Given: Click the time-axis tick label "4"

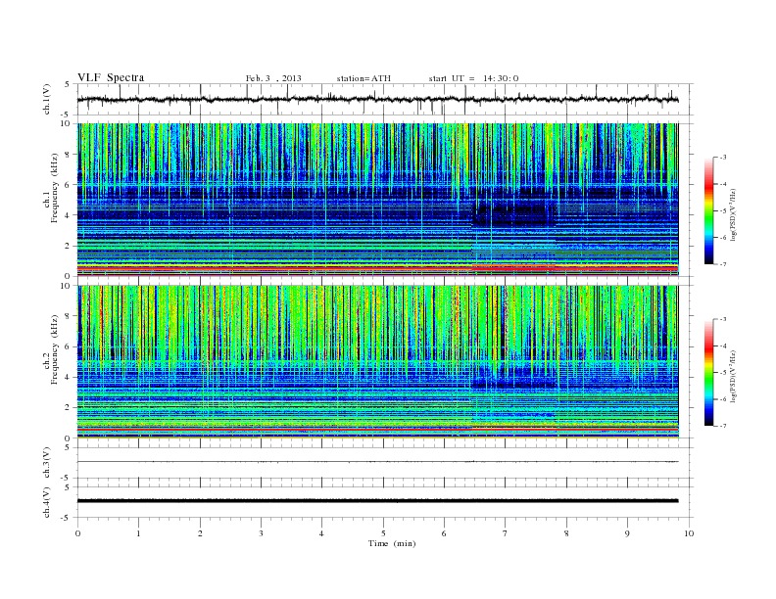Looking at the screenshot, I should [x=322, y=533].
